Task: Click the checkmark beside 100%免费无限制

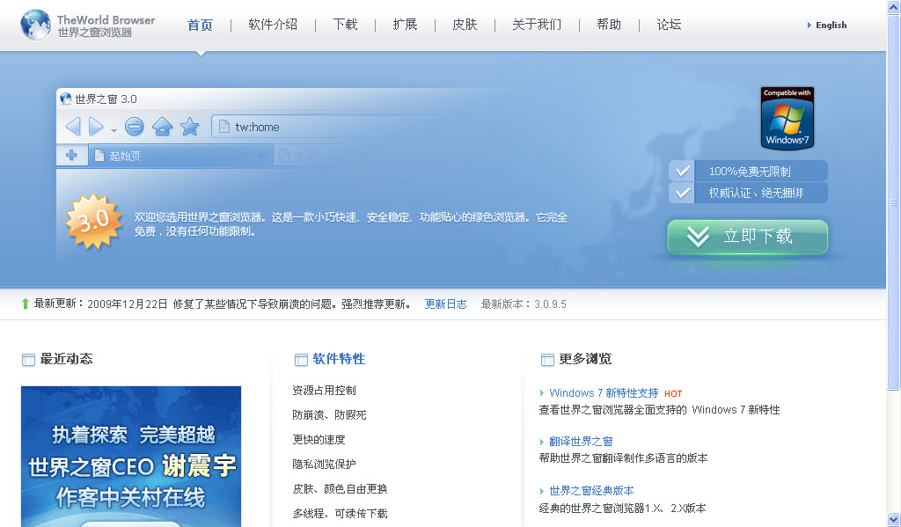Action: (683, 172)
